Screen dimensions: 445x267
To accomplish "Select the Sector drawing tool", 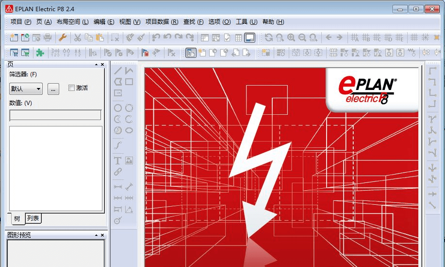I will (x=118, y=130).
